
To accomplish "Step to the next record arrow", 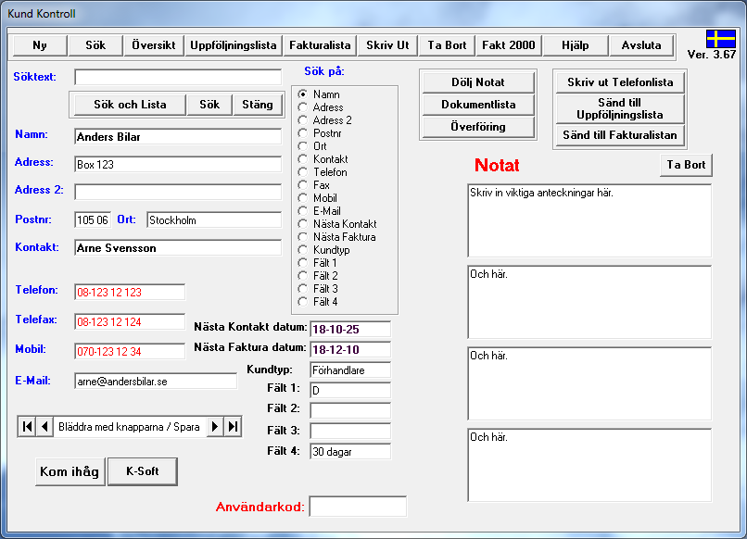I will coord(215,426).
